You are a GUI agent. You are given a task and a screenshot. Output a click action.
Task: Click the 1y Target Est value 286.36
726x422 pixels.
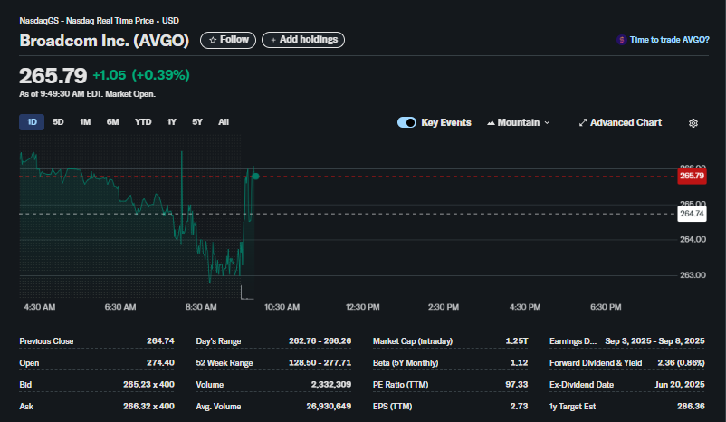pos(691,407)
